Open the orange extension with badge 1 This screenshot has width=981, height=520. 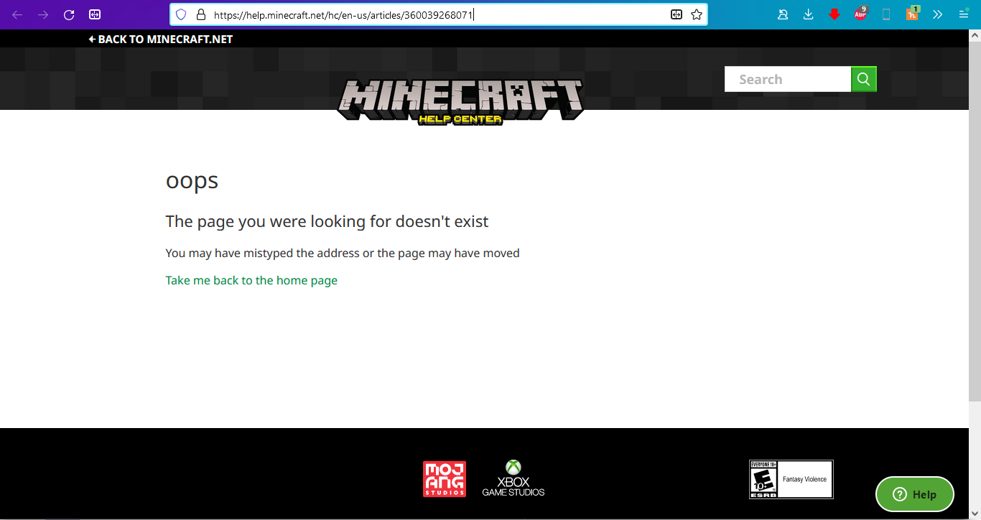(x=912, y=13)
